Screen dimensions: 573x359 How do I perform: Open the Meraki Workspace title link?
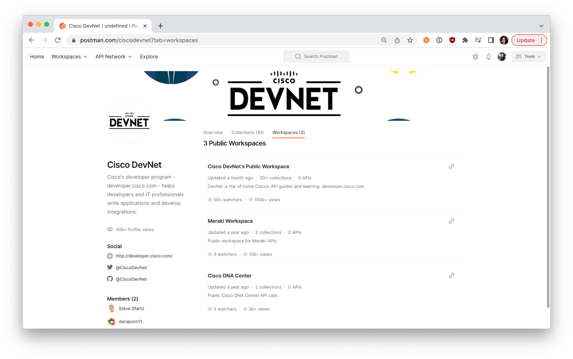pos(230,221)
